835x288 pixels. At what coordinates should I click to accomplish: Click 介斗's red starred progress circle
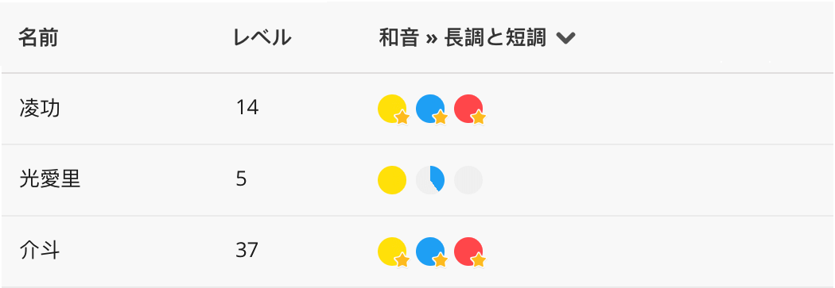(468, 252)
